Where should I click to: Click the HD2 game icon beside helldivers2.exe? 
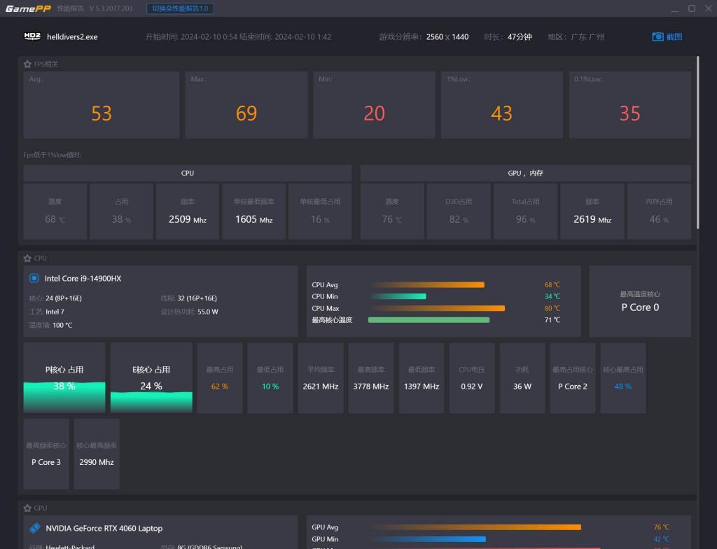[32, 36]
